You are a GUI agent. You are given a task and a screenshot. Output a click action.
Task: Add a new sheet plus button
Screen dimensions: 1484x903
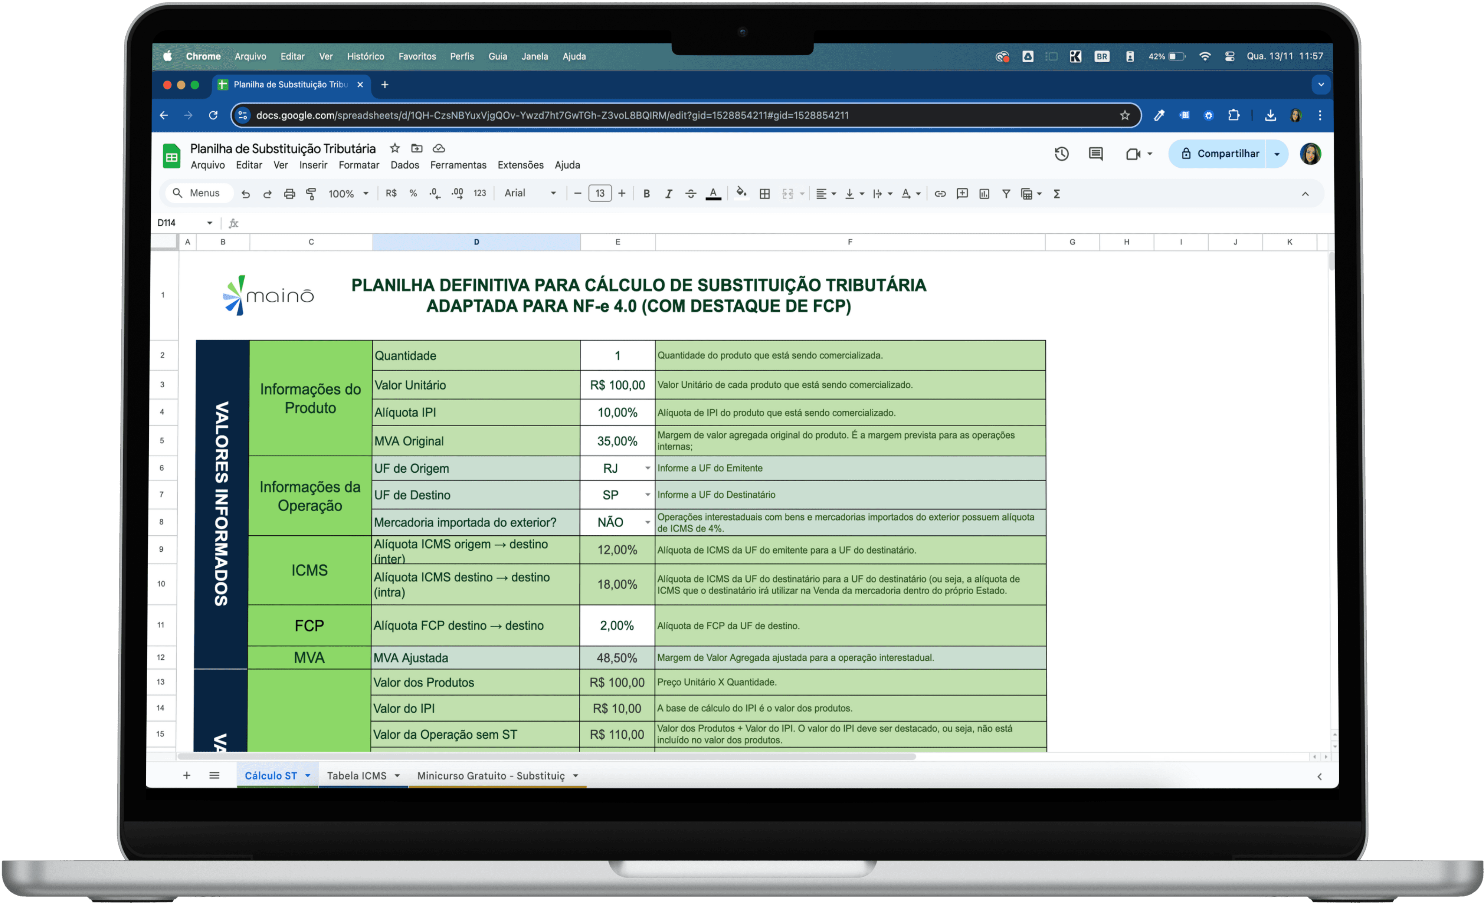(187, 775)
